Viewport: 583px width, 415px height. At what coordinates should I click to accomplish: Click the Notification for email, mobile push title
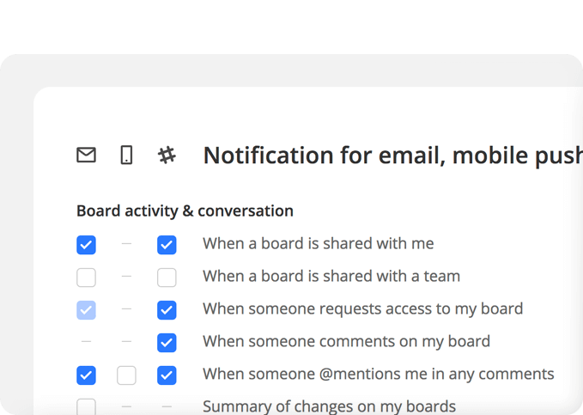(393, 156)
